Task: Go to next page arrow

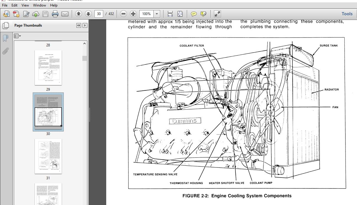Action: 88,14
